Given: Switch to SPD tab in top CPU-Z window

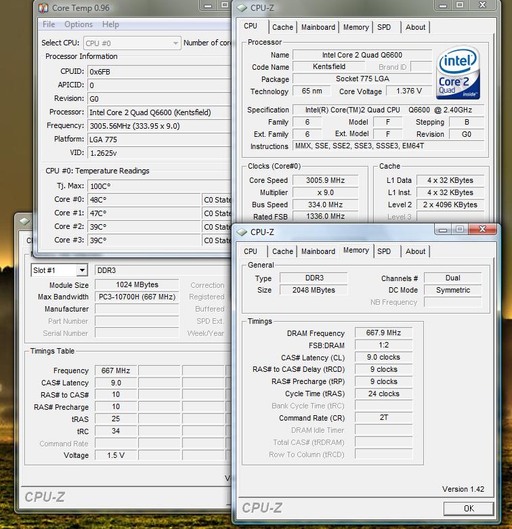Looking at the screenshot, I should pos(384,27).
